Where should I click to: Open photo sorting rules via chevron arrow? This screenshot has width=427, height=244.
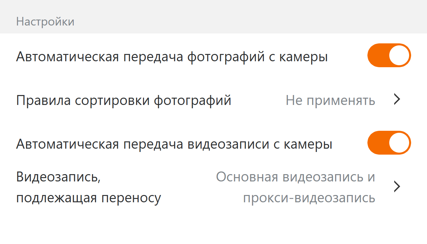coord(397,100)
